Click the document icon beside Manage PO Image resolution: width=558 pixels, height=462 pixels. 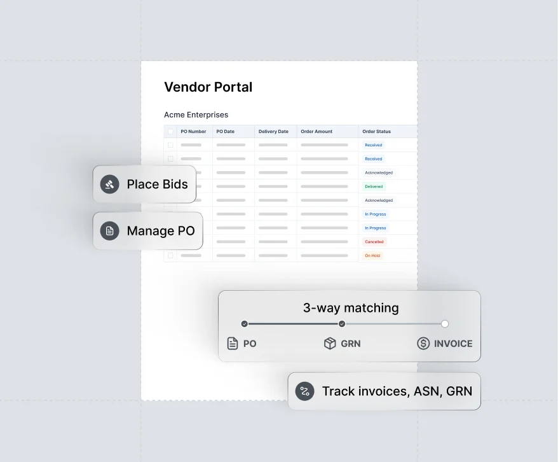110,230
